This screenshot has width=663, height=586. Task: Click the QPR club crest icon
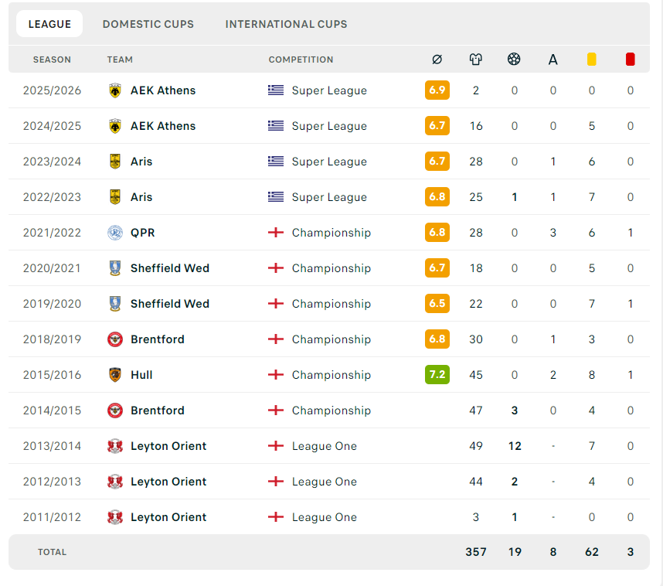115,233
